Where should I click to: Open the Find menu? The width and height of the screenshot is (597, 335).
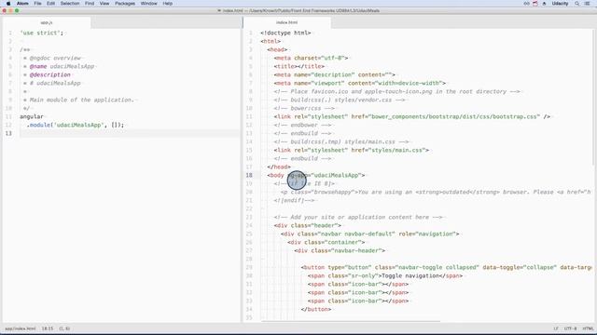(90, 4)
